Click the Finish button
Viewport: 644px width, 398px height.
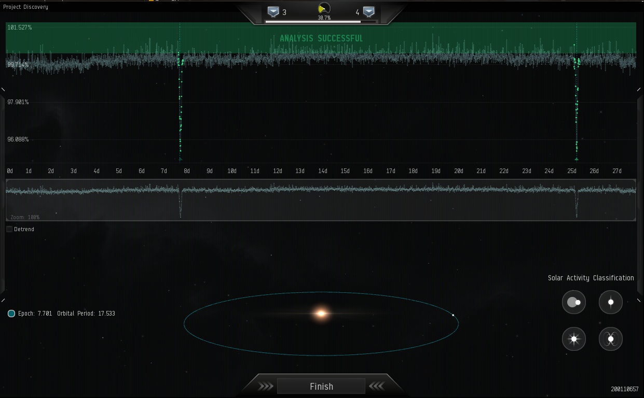pyautogui.click(x=321, y=386)
